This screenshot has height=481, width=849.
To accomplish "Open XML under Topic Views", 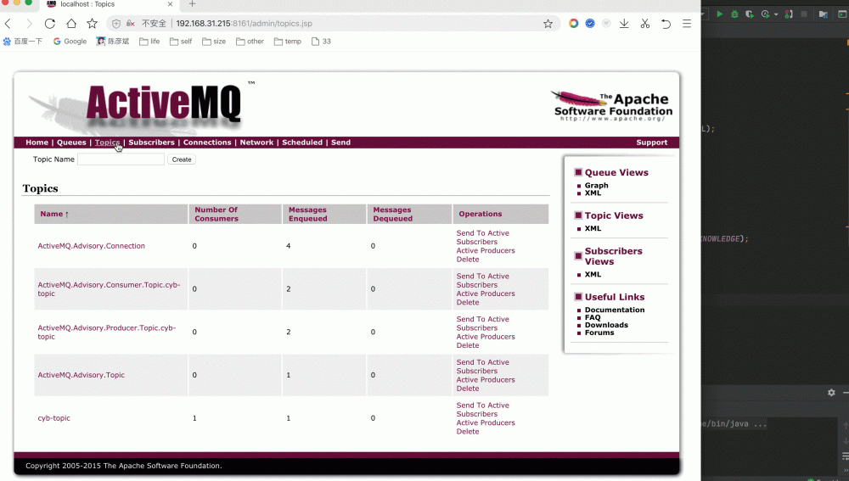I will pyautogui.click(x=593, y=228).
